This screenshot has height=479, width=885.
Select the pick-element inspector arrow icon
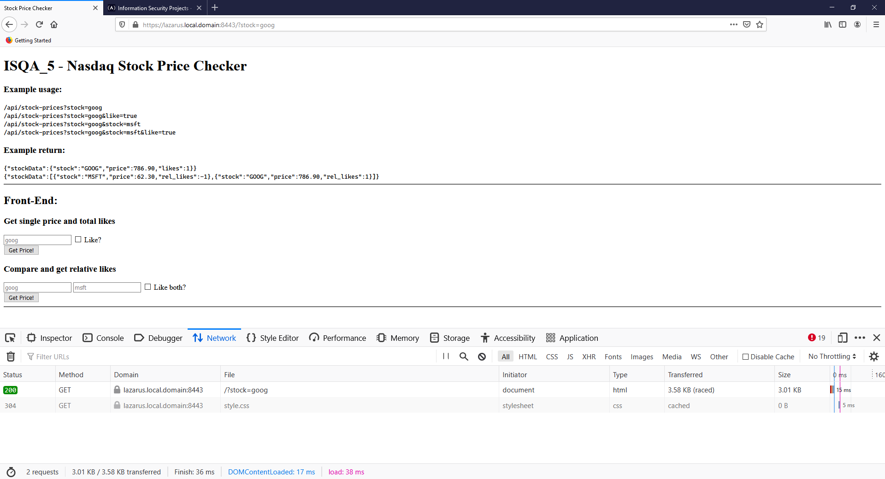[10, 338]
